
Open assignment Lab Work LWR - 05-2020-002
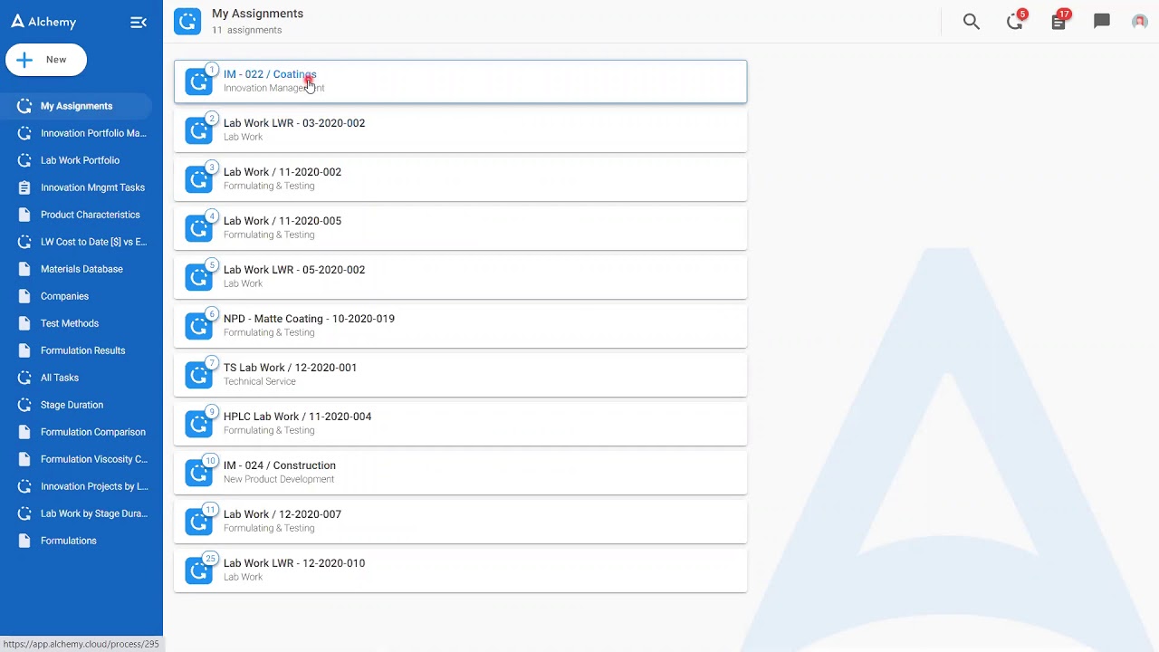pos(460,277)
